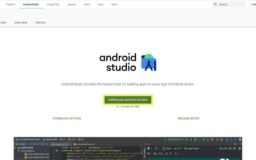Click the 50% zoom level text

click(x=225, y=148)
